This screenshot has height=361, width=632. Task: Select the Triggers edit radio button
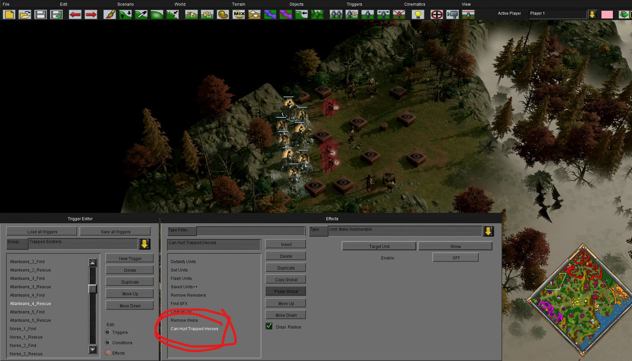click(108, 332)
